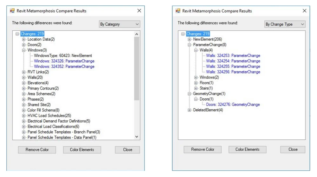Expand the Area Schemes(2) node
The width and height of the screenshot is (317, 177).
point(24,94)
